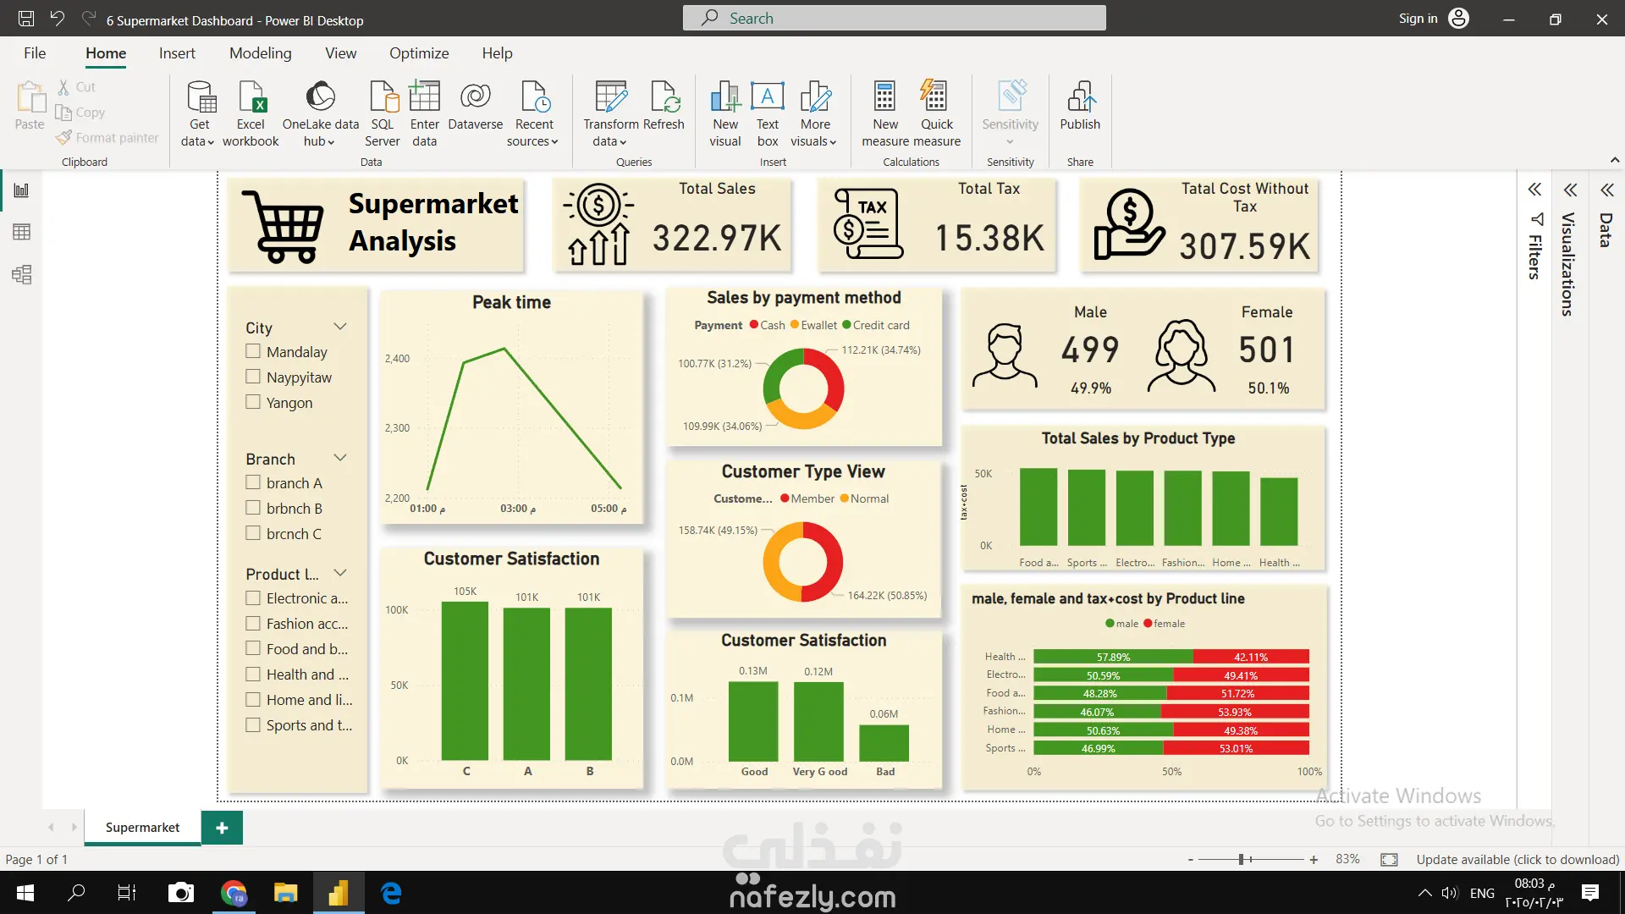Check the Mandalay city checkbox
1625x914 pixels.
coord(253,351)
